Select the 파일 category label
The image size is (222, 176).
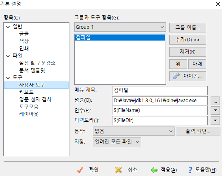(x=17, y=56)
